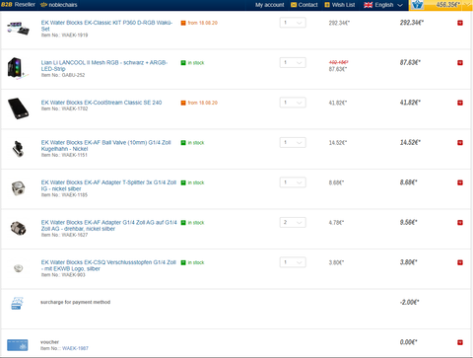Click the noblechairs crown logo
This screenshot has height=358, width=473.
tap(43, 5)
